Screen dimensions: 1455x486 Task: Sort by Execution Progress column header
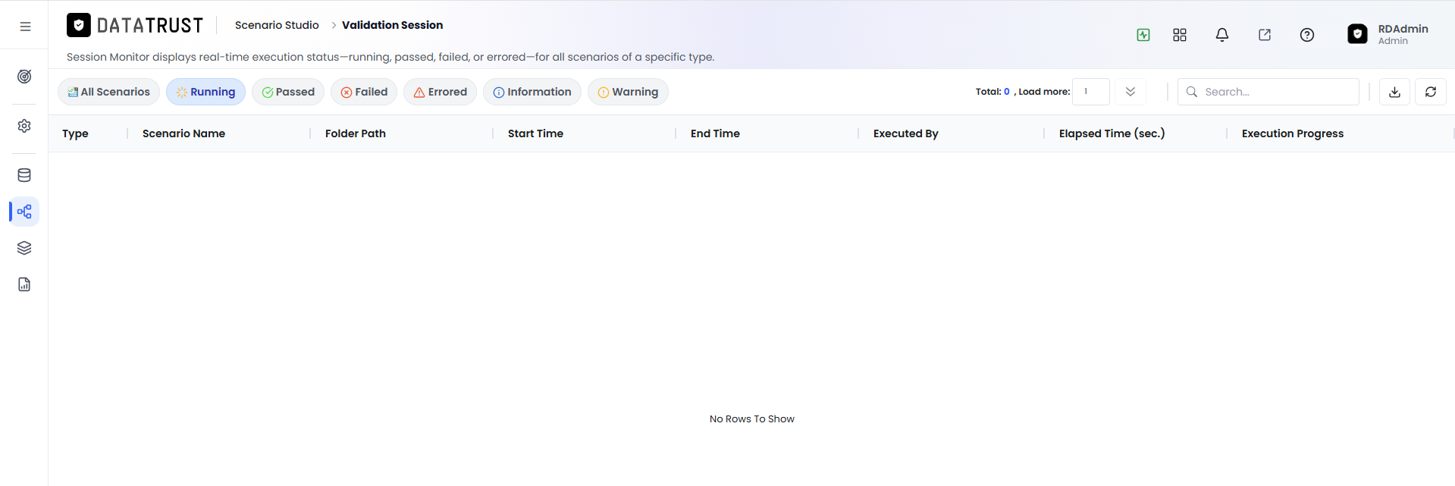[1293, 133]
